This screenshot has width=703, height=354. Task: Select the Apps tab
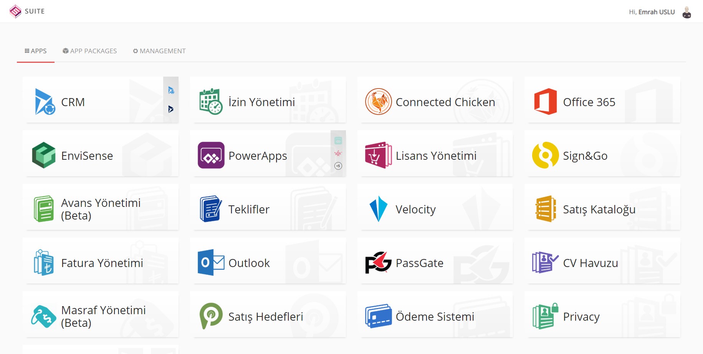36,51
